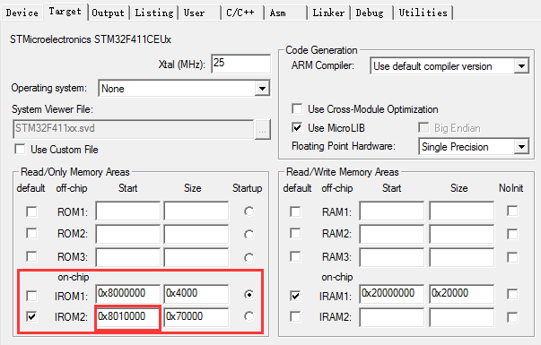541x345 pixels.
Task: Select IROM1 Startup radio button
Action: [x=249, y=294]
